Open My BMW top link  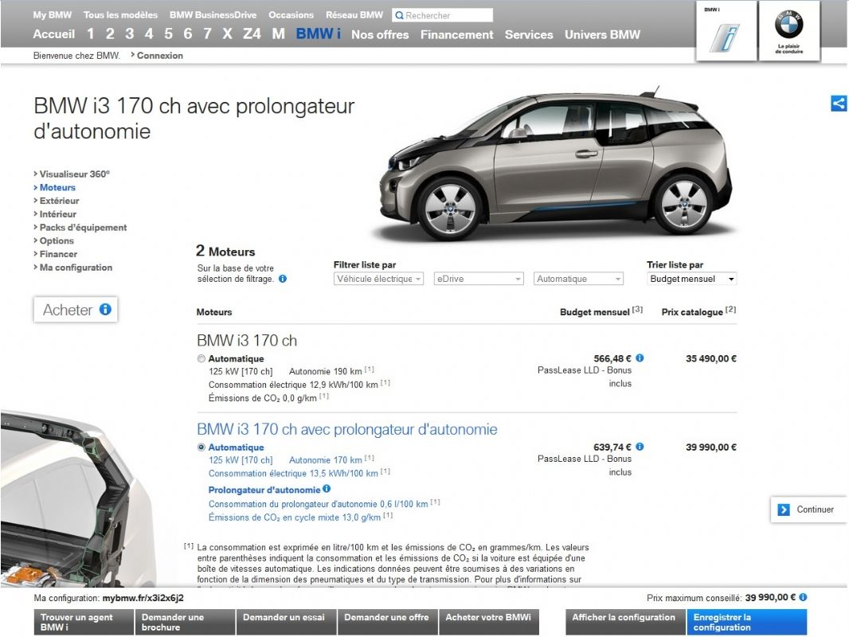coord(52,15)
